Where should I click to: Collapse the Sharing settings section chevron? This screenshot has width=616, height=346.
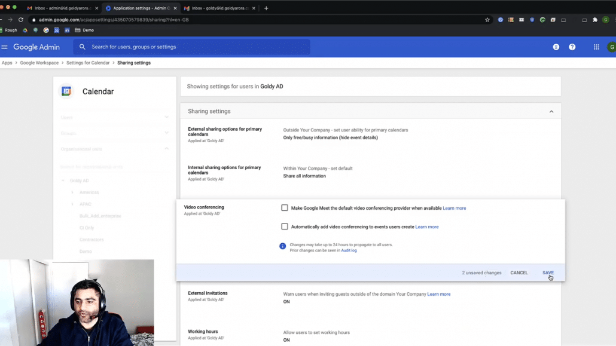[x=551, y=112]
